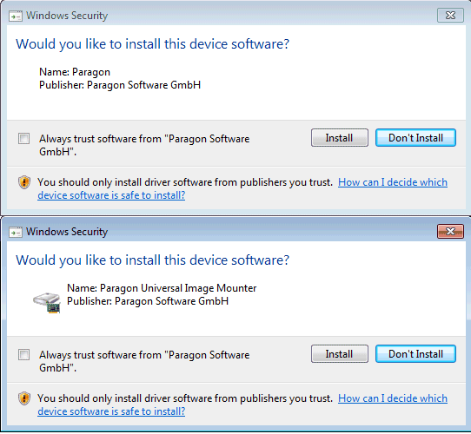Open 'device software is safe to install' link in bottom dialog
Screen dimensions: 471x434
[x=111, y=411]
